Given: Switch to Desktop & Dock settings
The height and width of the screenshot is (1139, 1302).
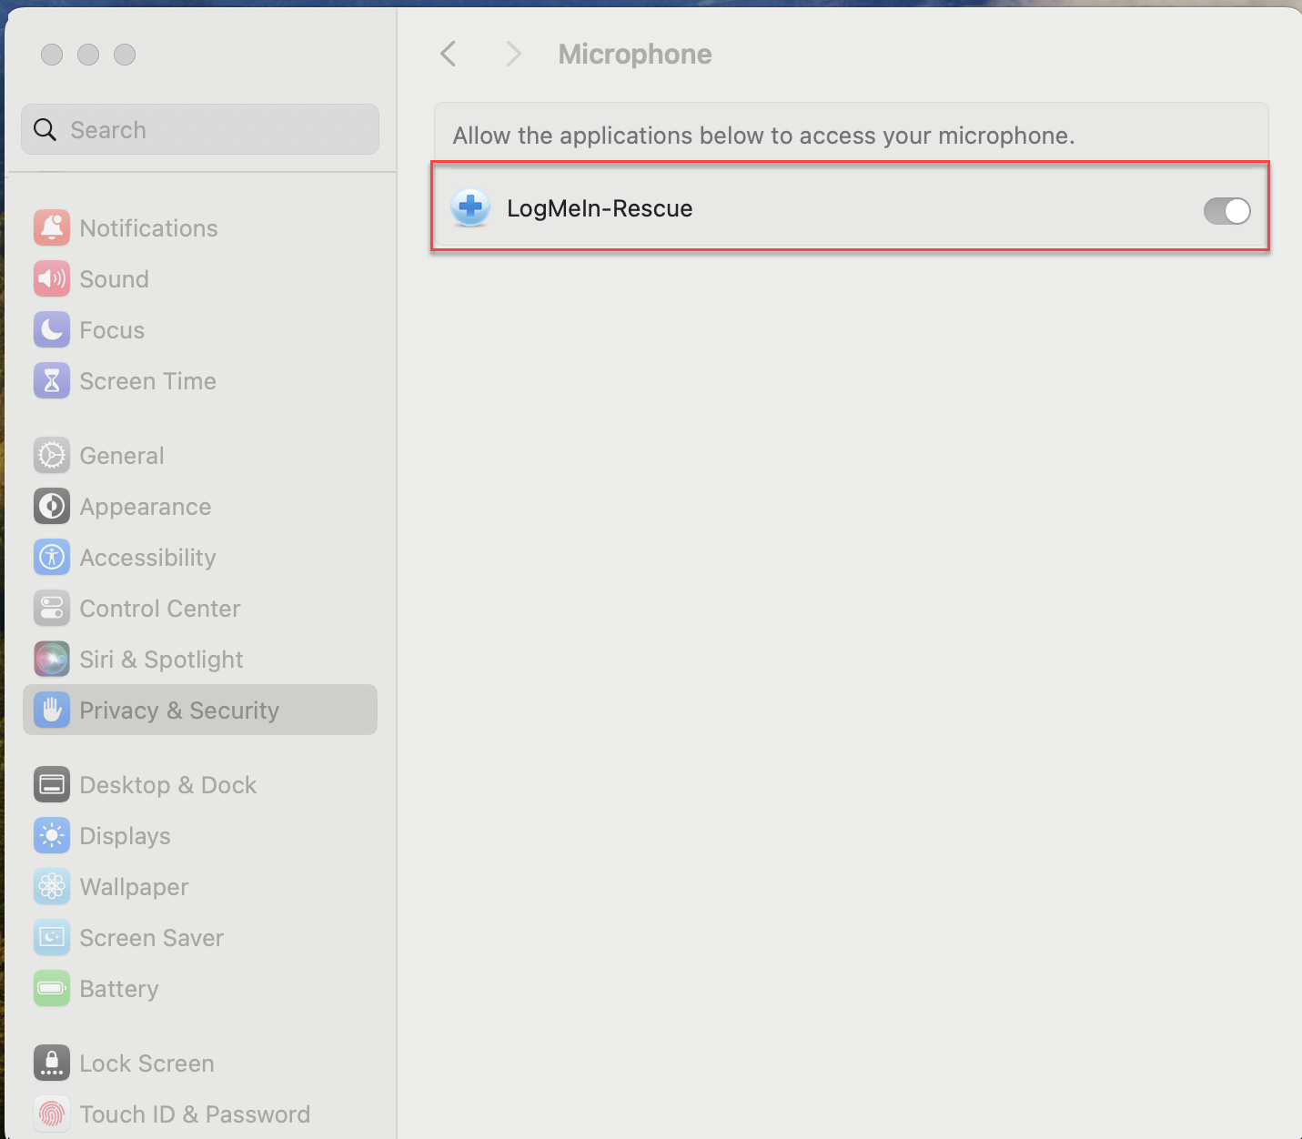Looking at the screenshot, I should (x=167, y=784).
